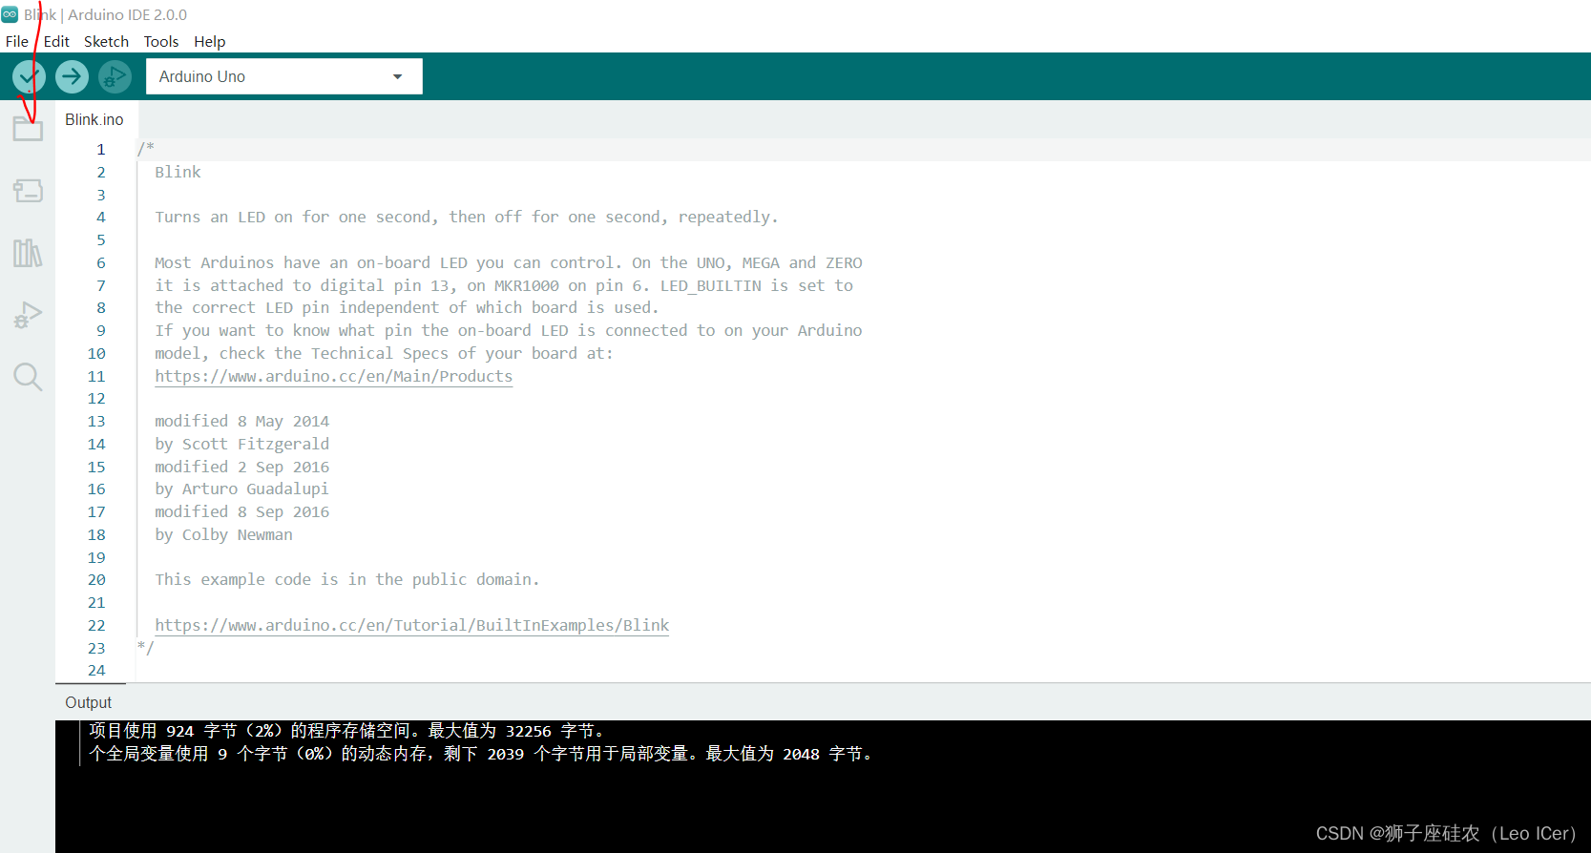Click line number 13 in gutter
1591x853 pixels.
(96, 422)
